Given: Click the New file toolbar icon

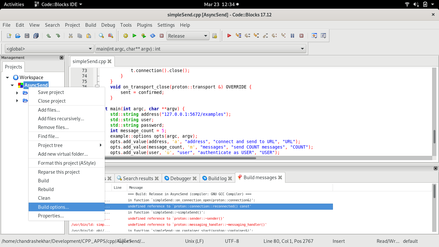Looking at the screenshot, I should 9,36.
